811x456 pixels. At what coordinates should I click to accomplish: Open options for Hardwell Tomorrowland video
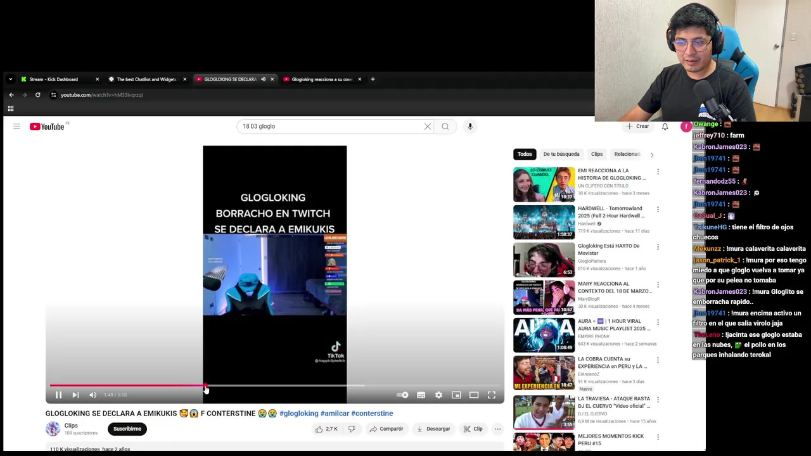pyautogui.click(x=658, y=209)
